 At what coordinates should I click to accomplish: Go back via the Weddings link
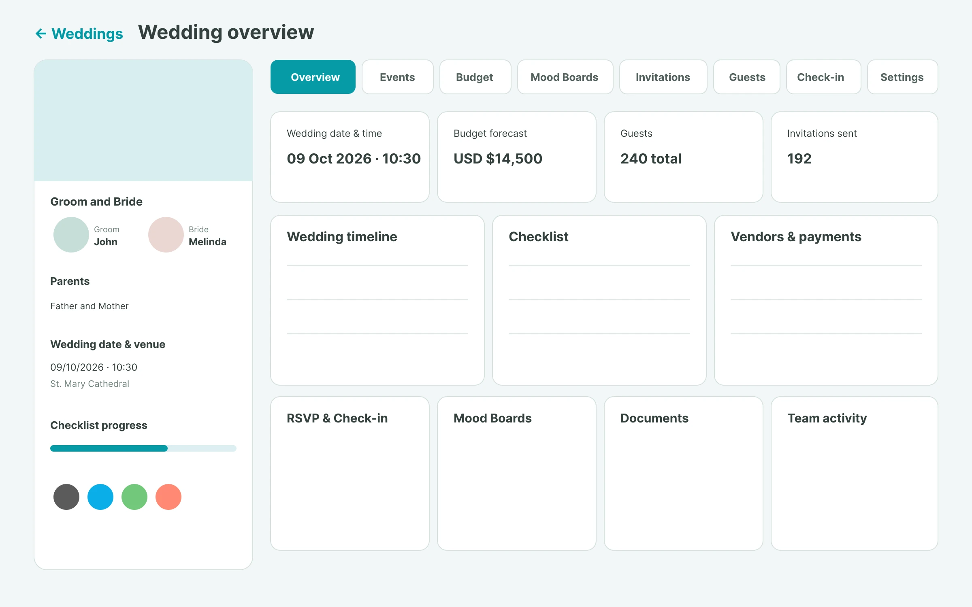coord(87,34)
